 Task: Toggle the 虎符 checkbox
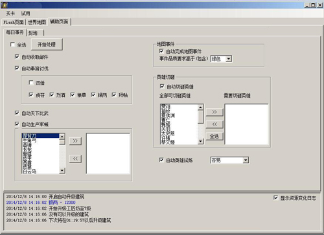pos(31,95)
